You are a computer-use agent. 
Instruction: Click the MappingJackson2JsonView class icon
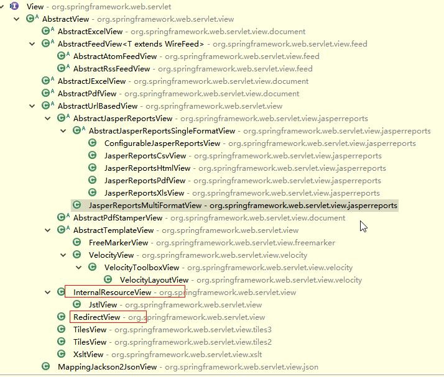pos(46,366)
